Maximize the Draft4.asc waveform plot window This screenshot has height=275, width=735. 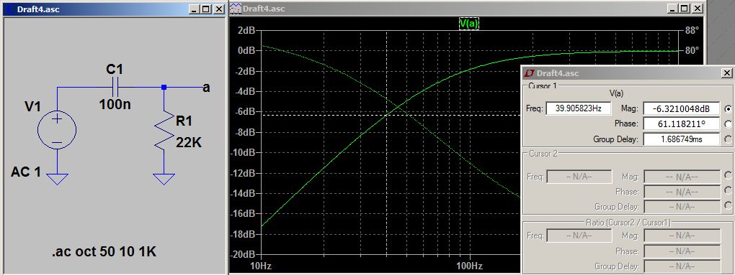pos(685,9)
